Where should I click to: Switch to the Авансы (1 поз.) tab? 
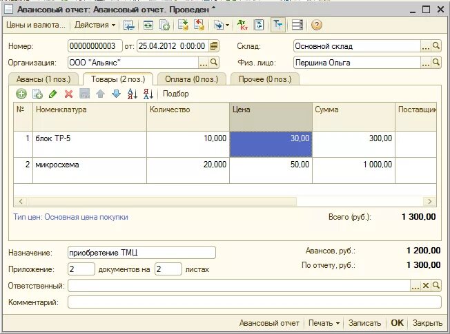click(43, 79)
